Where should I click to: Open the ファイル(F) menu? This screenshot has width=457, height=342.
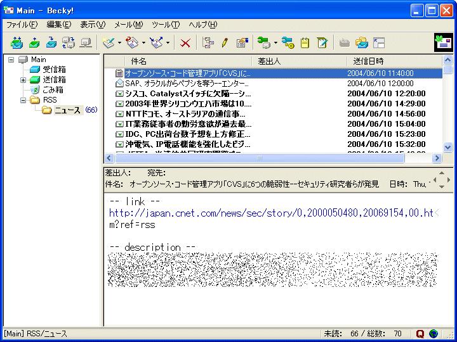[22, 25]
